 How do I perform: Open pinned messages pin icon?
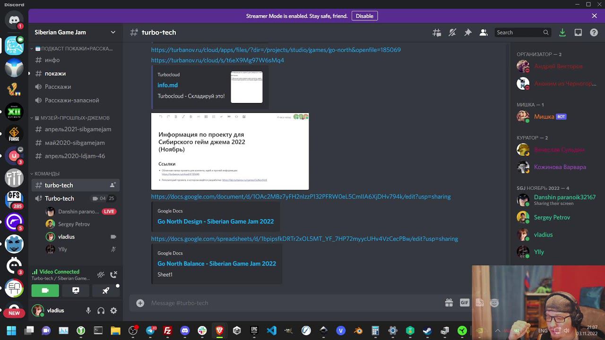click(x=468, y=33)
